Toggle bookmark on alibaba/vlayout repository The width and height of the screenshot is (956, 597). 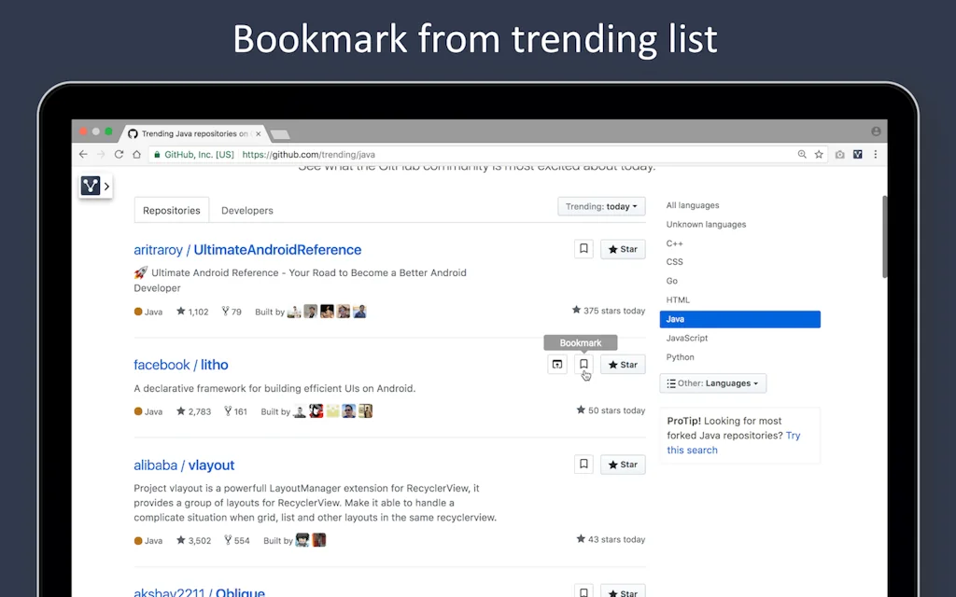[x=583, y=465]
